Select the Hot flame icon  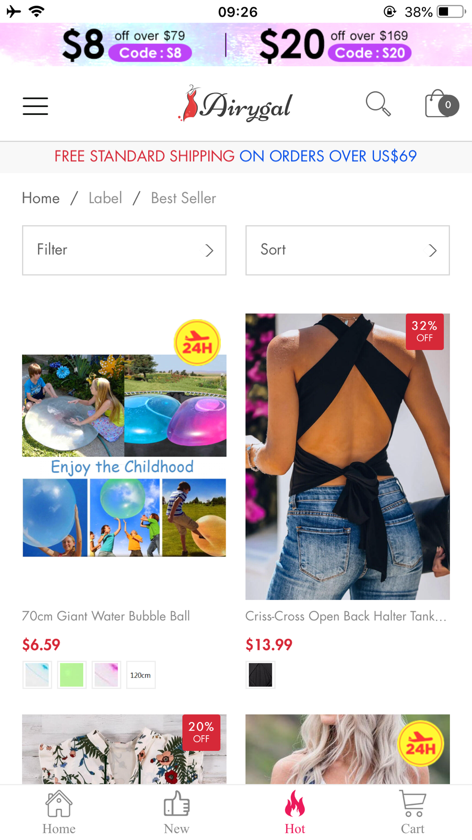point(295,804)
